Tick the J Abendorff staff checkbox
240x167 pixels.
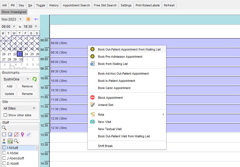(4, 158)
